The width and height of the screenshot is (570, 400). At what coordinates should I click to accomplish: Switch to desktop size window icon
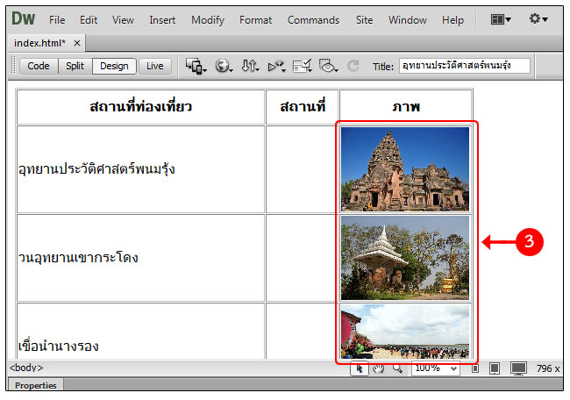tap(518, 368)
